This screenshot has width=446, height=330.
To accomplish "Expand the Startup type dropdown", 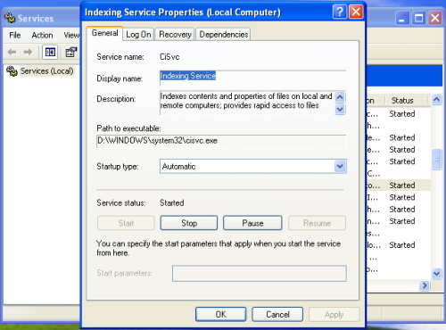I will point(340,167).
